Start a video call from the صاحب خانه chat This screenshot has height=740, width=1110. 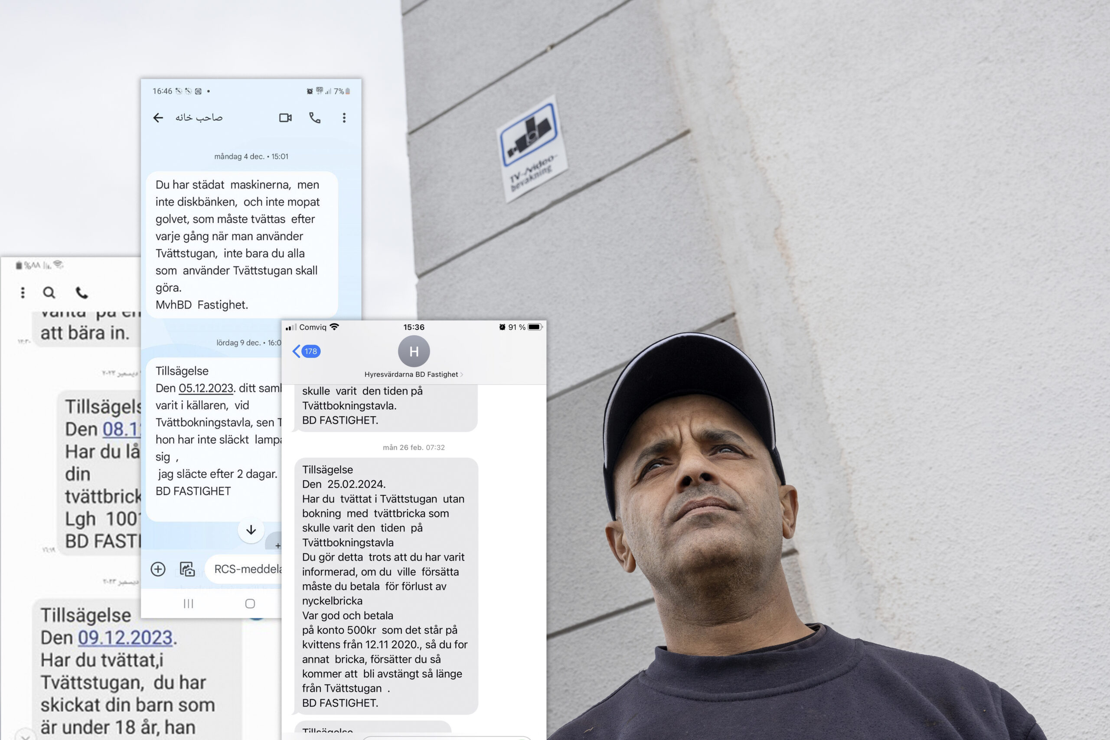pyautogui.click(x=285, y=117)
